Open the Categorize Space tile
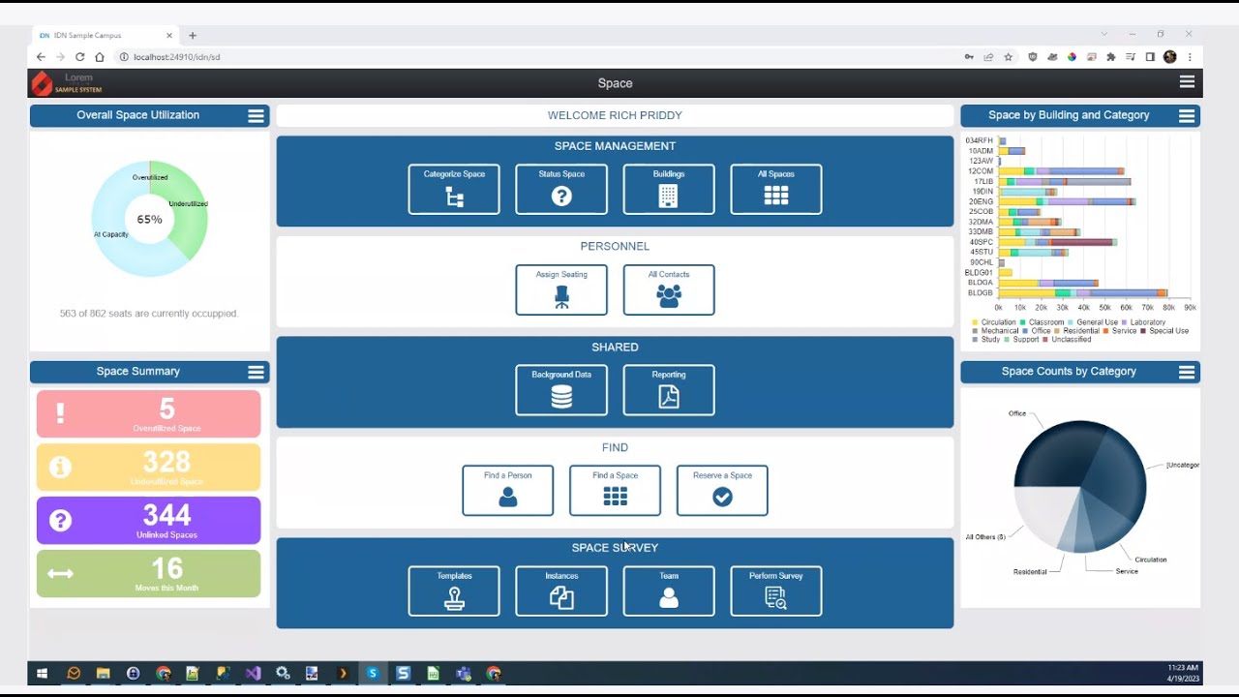The width and height of the screenshot is (1239, 697). click(x=454, y=189)
